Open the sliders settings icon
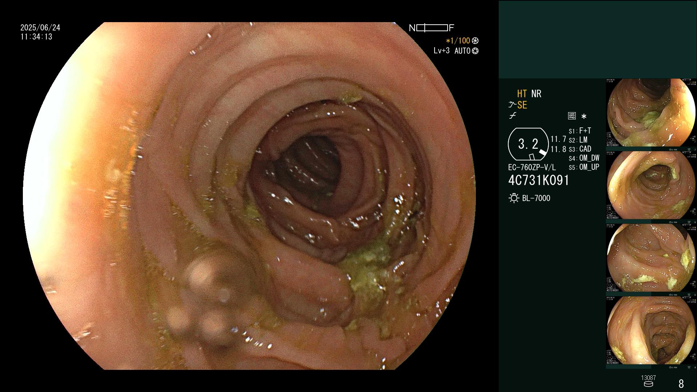Image resolution: width=697 pixels, height=392 pixels. click(x=572, y=116)
